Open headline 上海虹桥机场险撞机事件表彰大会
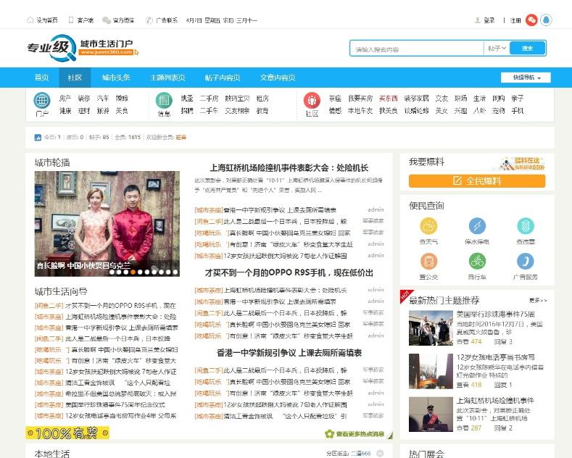Image resolution: width=572 pixels, height=458 pixels. coord(289,167)
